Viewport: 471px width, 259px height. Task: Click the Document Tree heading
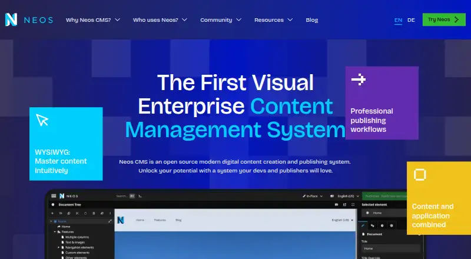[69, 205]
